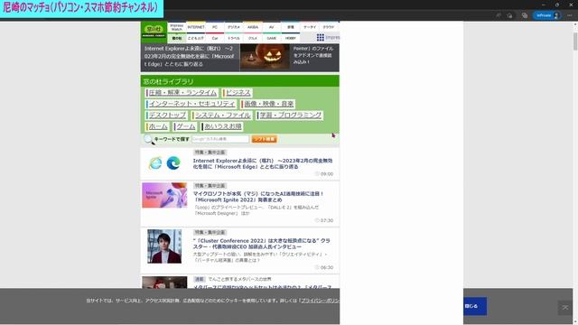
Task: Click the page vertical scrollbar thumb
Action: click(x=575, y=42)
